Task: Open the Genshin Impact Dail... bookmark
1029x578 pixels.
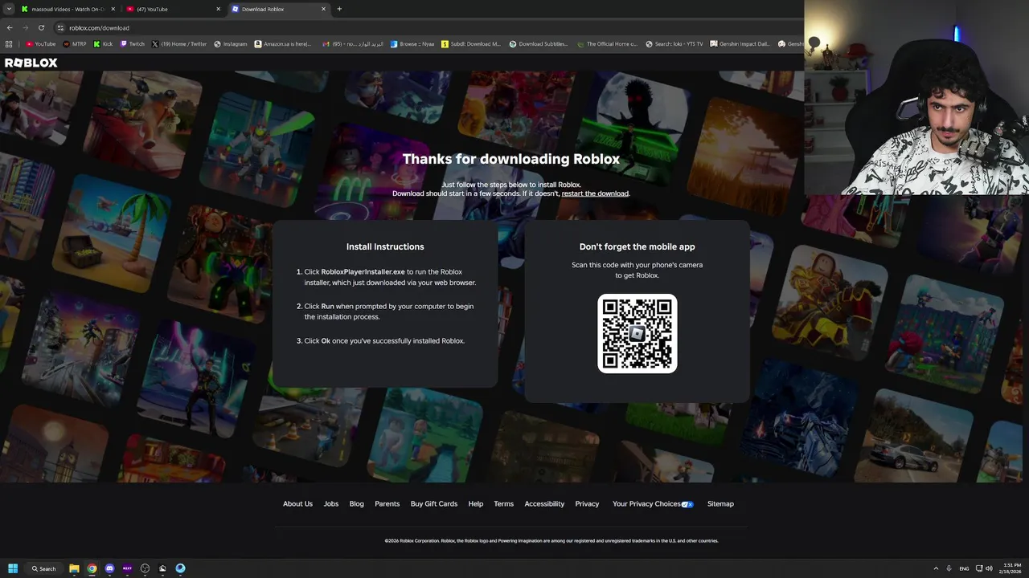Action: (740, 44)
